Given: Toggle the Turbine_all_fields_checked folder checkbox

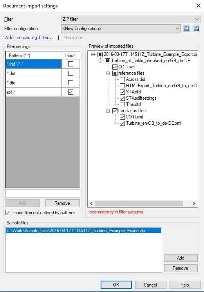Looking at the screenshot, I should coord(108,61).
